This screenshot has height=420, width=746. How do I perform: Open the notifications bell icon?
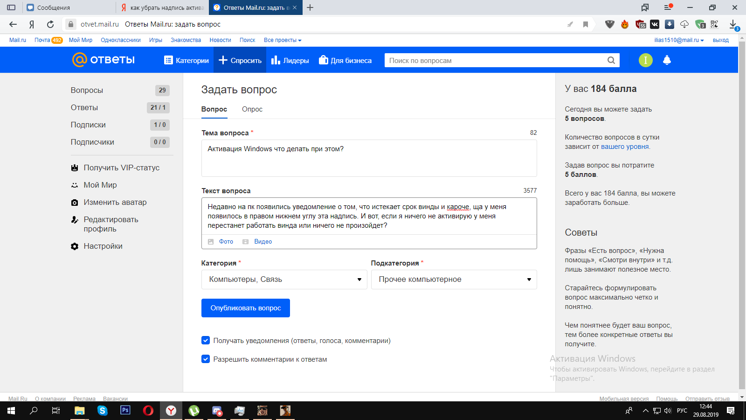click(667, 60)
